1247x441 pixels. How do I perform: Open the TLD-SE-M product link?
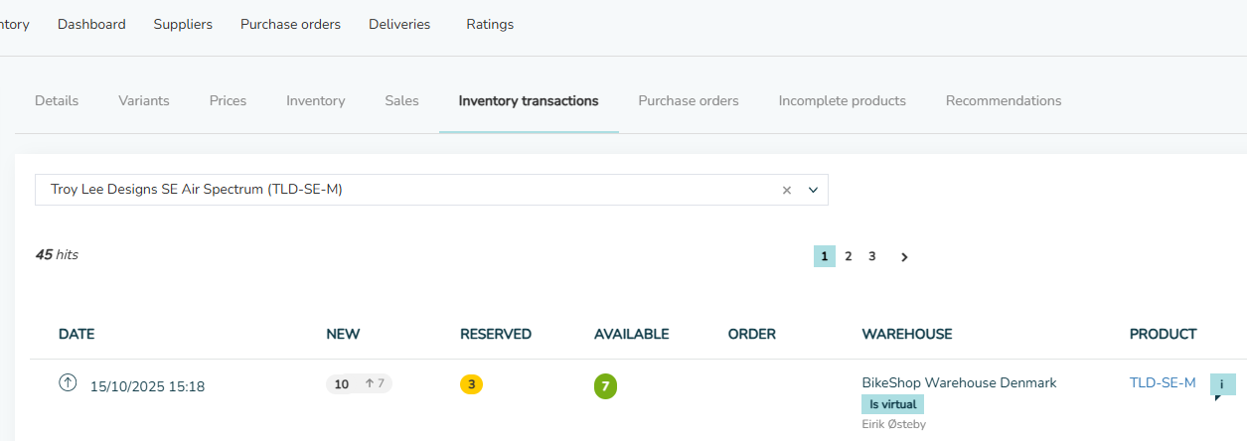(x=1162, y=382)
